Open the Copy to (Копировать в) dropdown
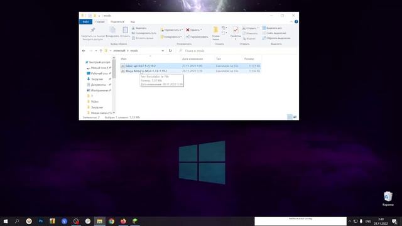 (171, 36)
